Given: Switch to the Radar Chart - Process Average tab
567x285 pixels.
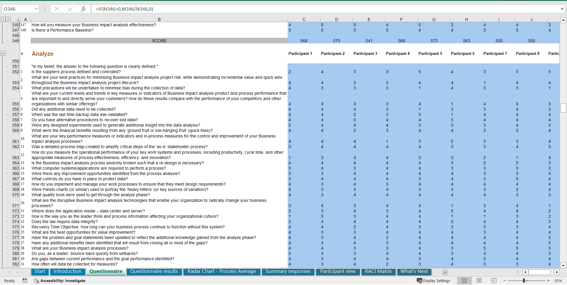Looking at the screenshot, I should 221,271.
